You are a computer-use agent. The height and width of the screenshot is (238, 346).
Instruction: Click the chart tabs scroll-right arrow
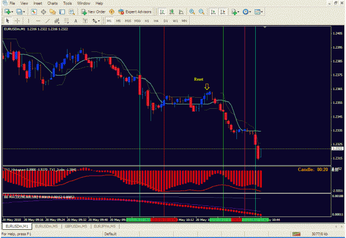(343, 226)
